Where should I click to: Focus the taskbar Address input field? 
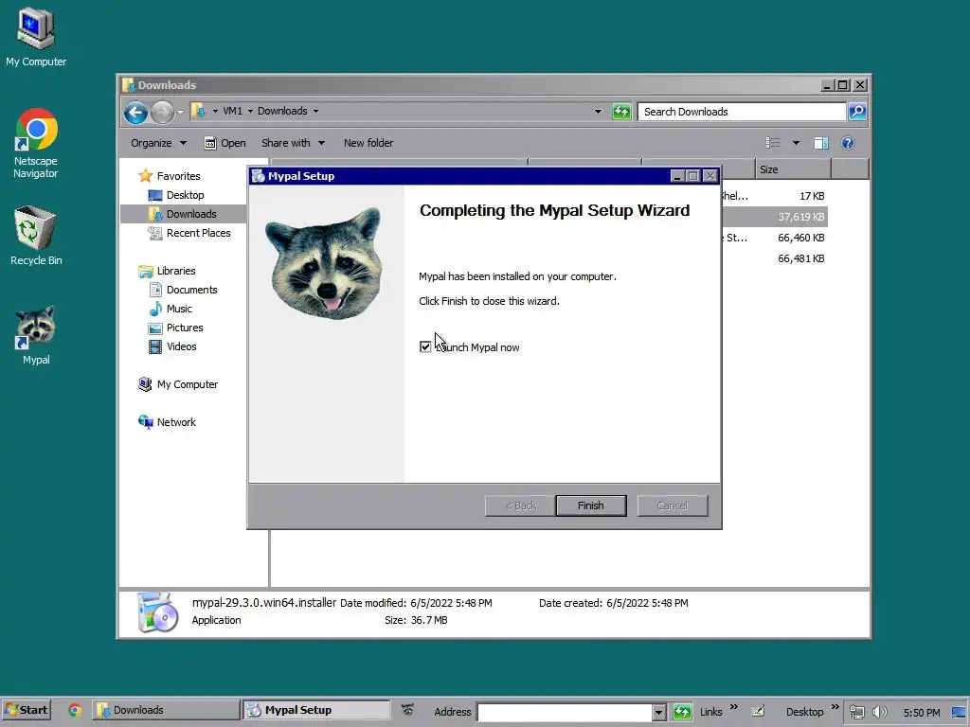tap(566, 712)
